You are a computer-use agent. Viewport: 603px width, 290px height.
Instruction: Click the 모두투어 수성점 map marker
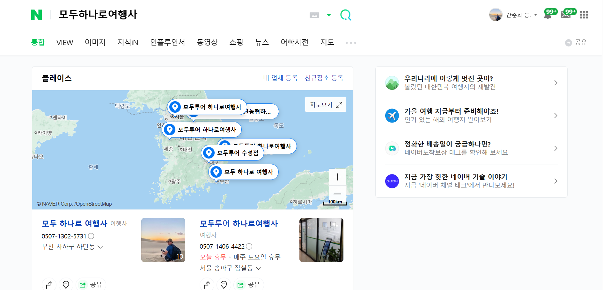pos(232,153)
